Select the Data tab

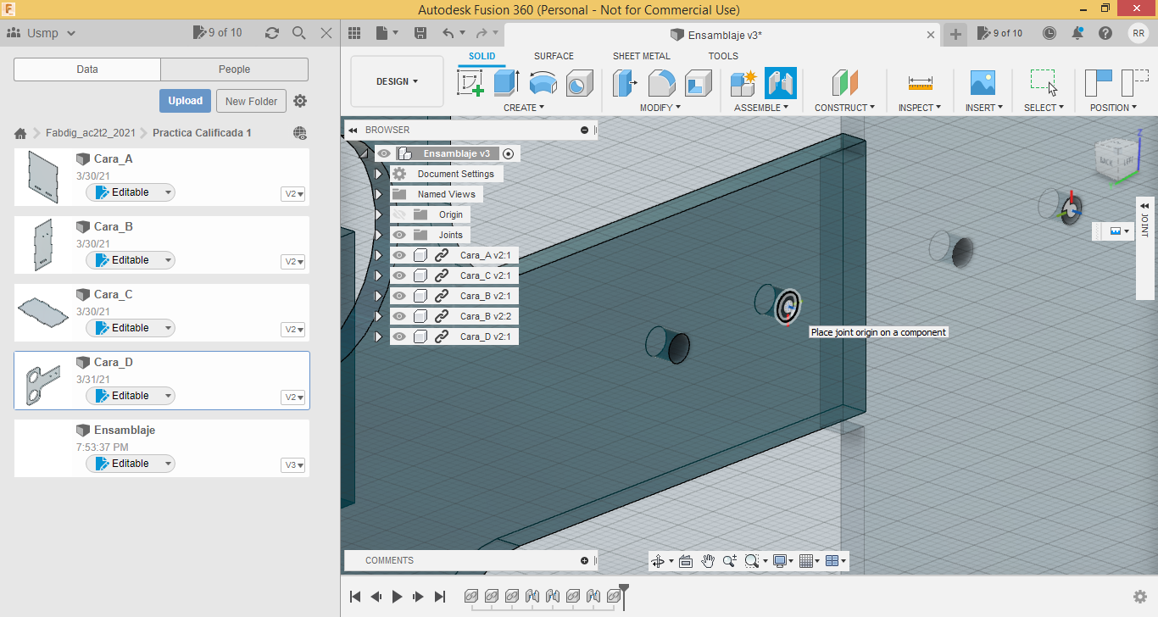(87, 69)
